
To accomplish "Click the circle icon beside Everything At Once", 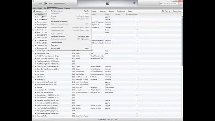I will 33,51.
